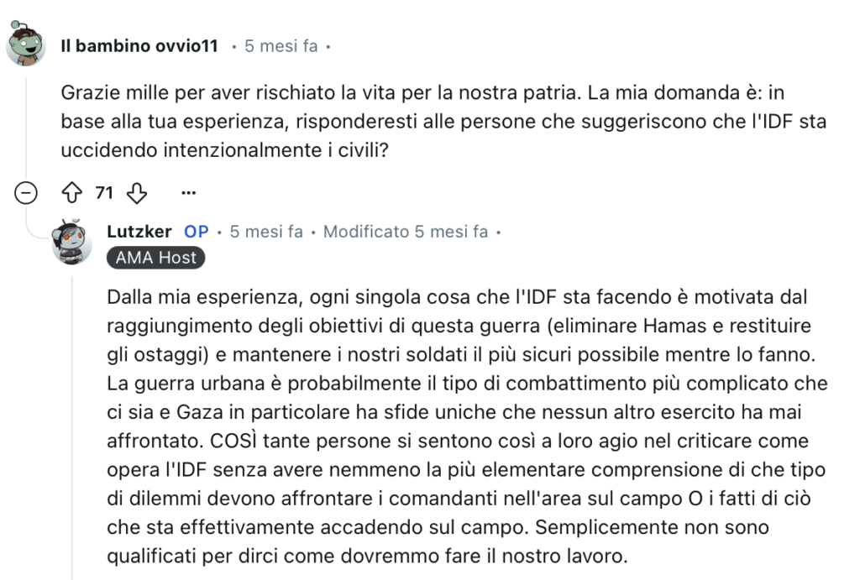
Task: Upvote the comment by Il bambino ovvio11
Action: click(x=71, y=193)
